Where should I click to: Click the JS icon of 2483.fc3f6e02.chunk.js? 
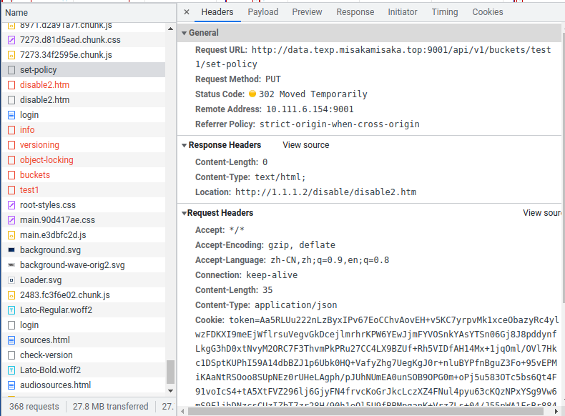11,295
